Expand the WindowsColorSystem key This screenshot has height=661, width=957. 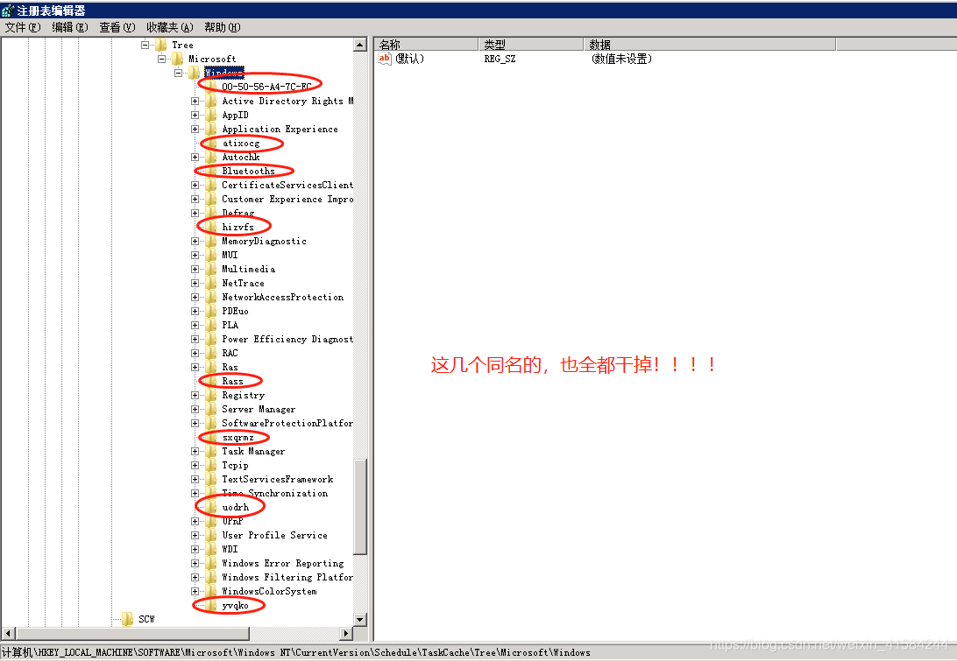pos(195,591)
